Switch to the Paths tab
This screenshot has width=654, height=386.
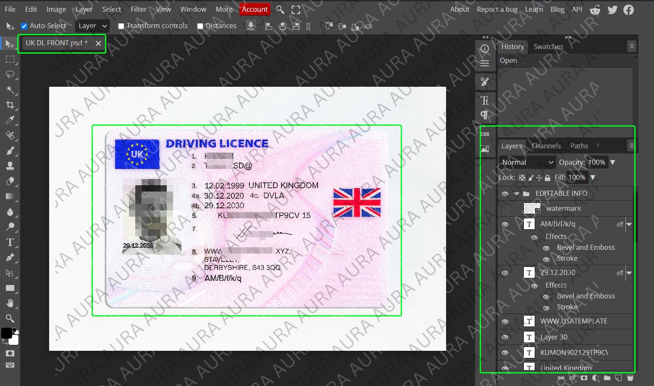[579, 146]
